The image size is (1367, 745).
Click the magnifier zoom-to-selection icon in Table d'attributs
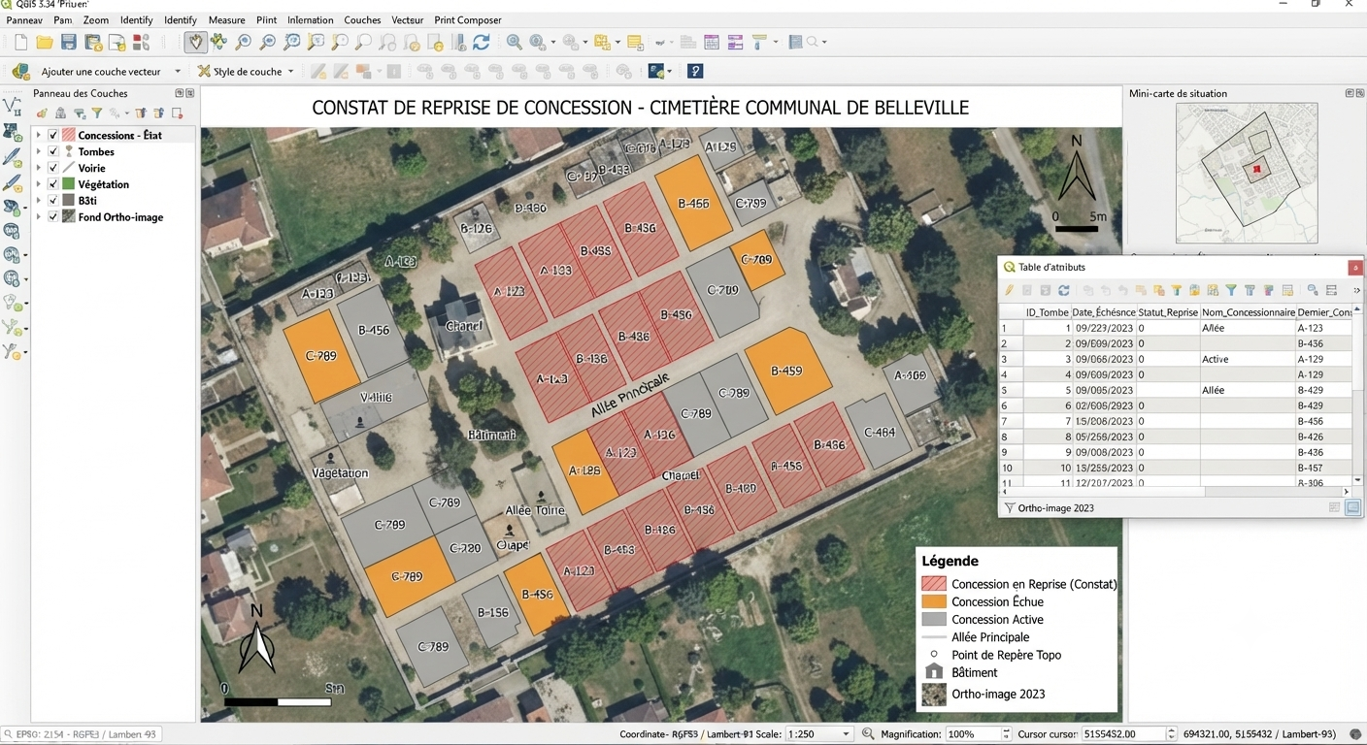[x=1313, y=290]
